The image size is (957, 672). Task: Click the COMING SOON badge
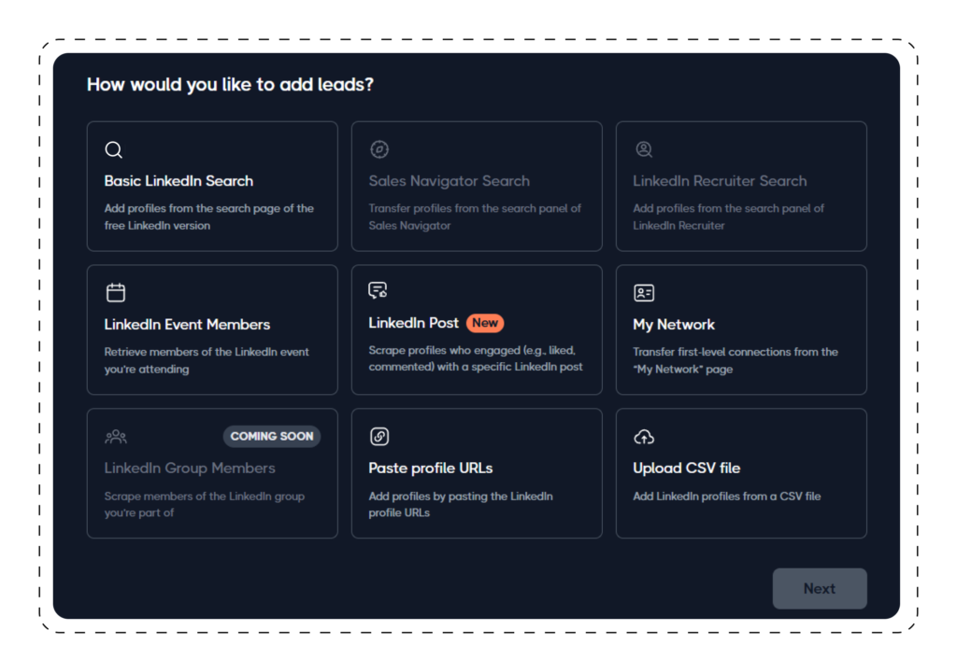pyautogui.click(x=272, y=437)
